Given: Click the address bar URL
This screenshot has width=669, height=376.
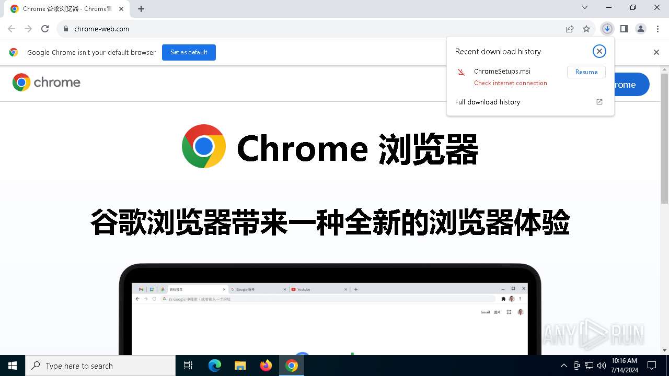Looking at the screenshot, I should (101, 29).
